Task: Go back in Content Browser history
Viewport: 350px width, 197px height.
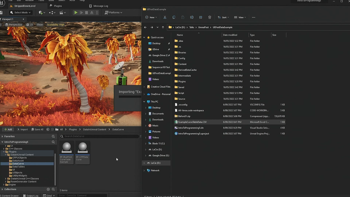Action: click(x=48, y=129)
